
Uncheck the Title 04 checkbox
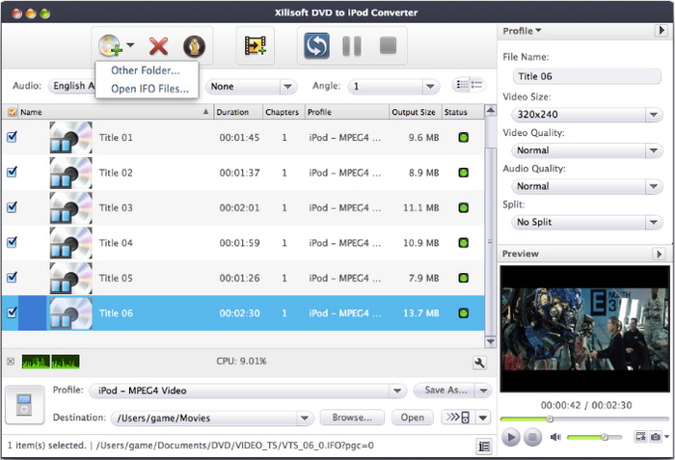point(12,242)
